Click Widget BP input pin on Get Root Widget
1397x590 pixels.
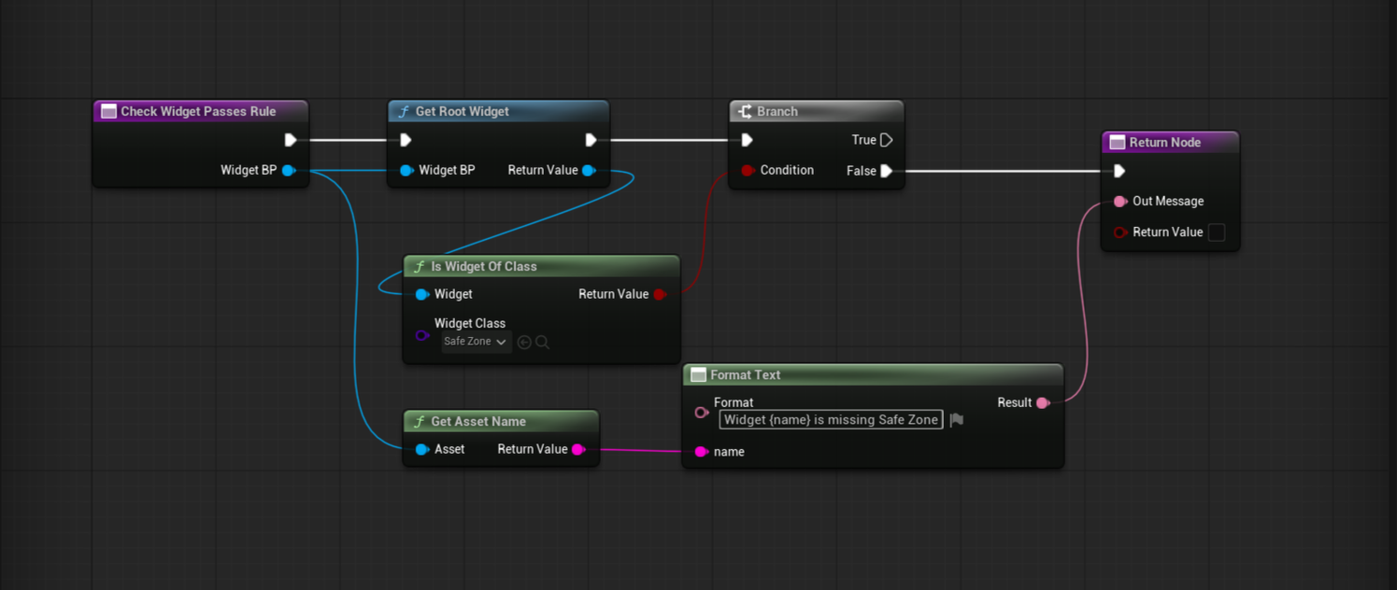click(x=406, y=170)
